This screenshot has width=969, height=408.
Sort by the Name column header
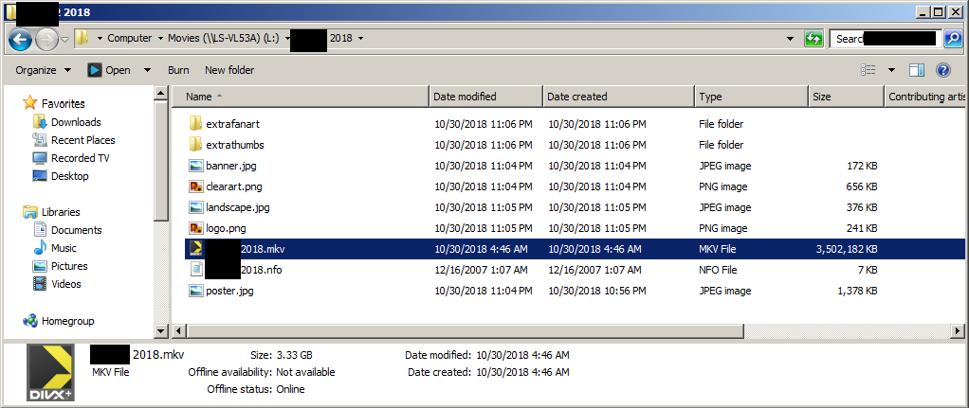(300, 97)
